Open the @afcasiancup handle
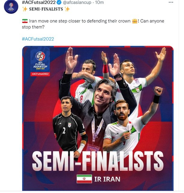 (x=77, y=2)
